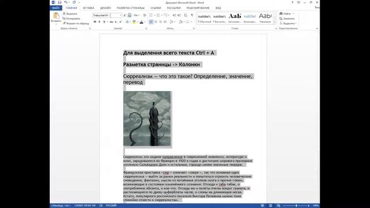370x208 pixels.
Task: Click the Save icon in quick access toolbar
Action: 60,2
